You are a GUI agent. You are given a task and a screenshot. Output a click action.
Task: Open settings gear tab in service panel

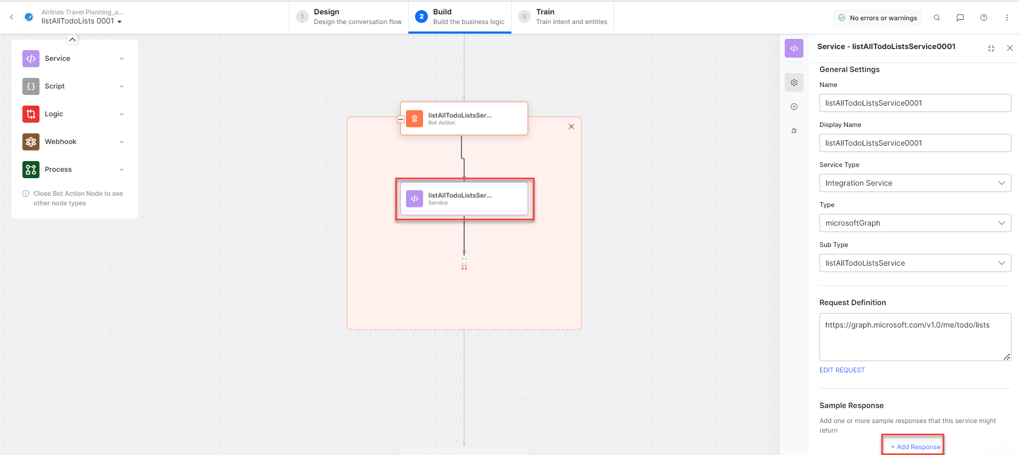click(x=794, y=83)
